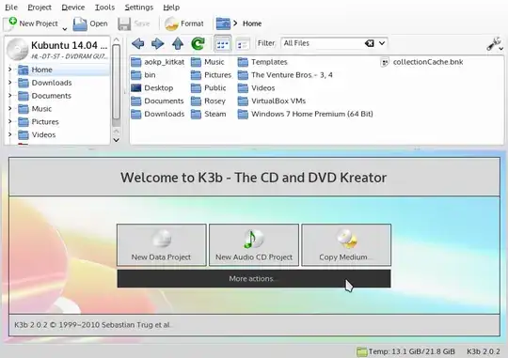Select Downloads folder in file list
508x358 pixels.
tap(158, 114)
